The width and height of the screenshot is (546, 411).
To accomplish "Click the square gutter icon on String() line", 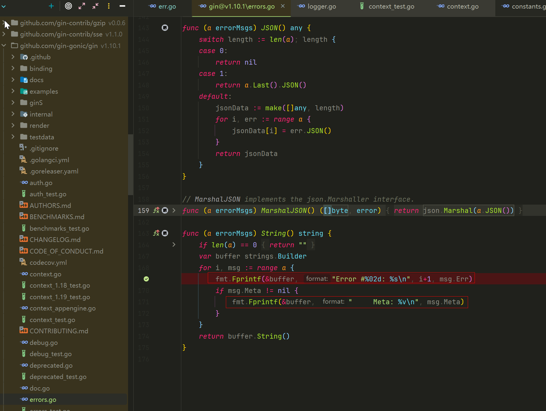I will [x=165, y=233].
